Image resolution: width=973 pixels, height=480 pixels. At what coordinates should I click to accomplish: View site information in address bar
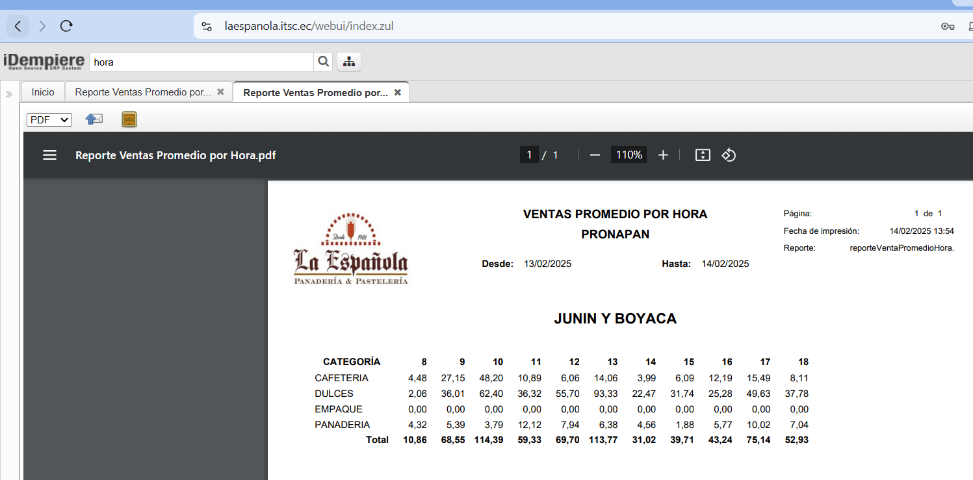[207, 27]
